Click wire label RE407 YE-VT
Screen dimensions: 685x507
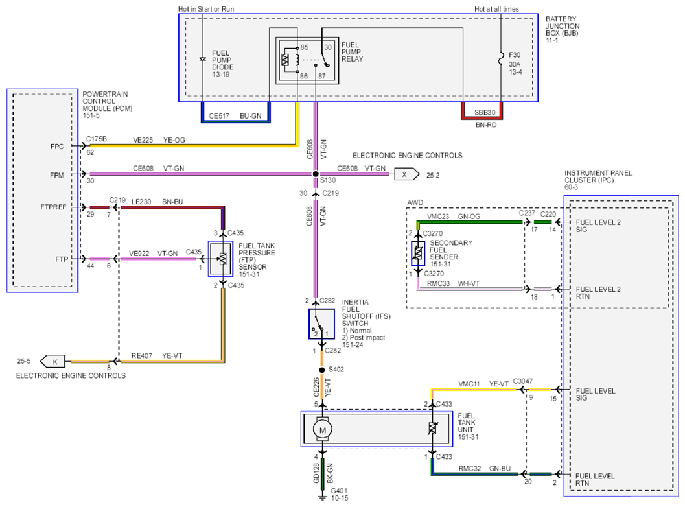tap(156, 356)
